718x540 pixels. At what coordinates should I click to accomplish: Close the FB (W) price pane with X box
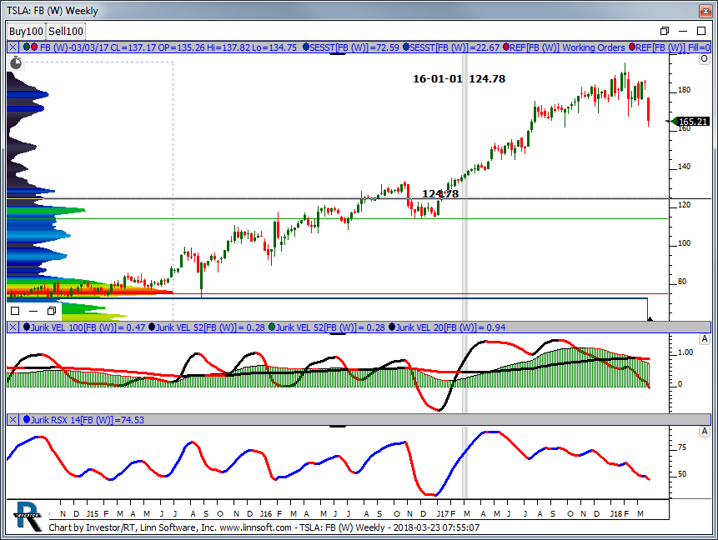pyautogui.click(x=13, y=47)
